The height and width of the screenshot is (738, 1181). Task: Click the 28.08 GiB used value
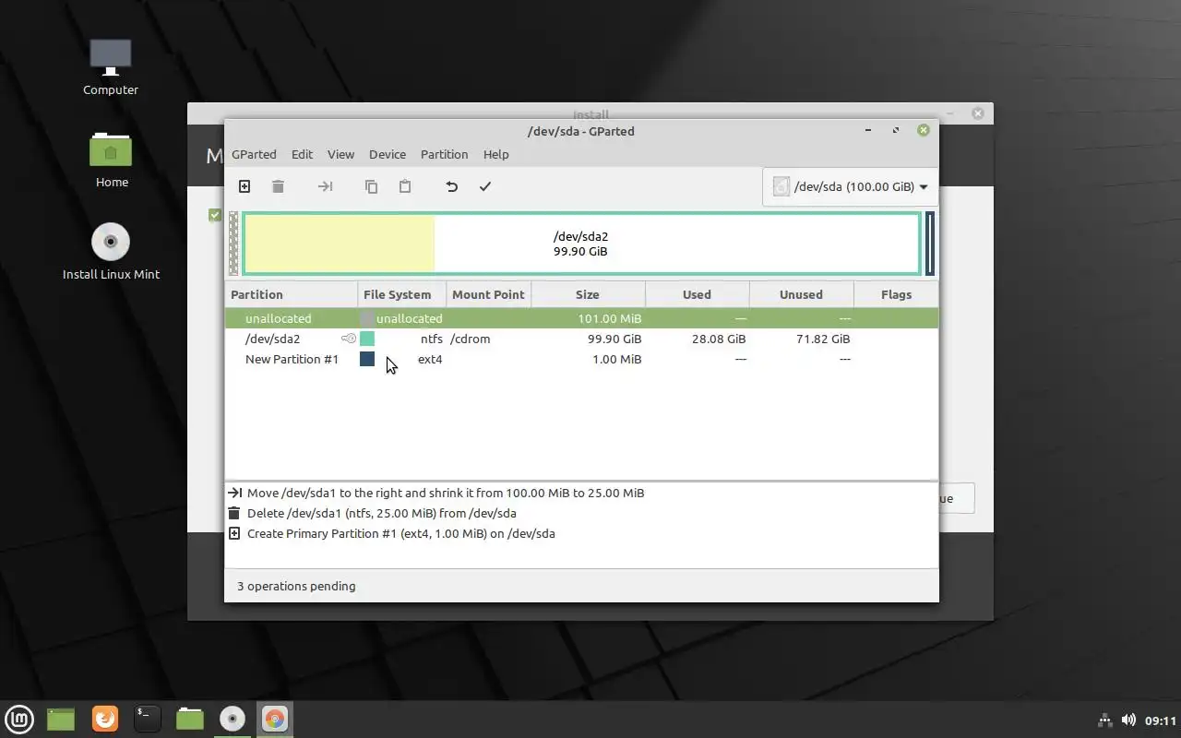(719, 339)
